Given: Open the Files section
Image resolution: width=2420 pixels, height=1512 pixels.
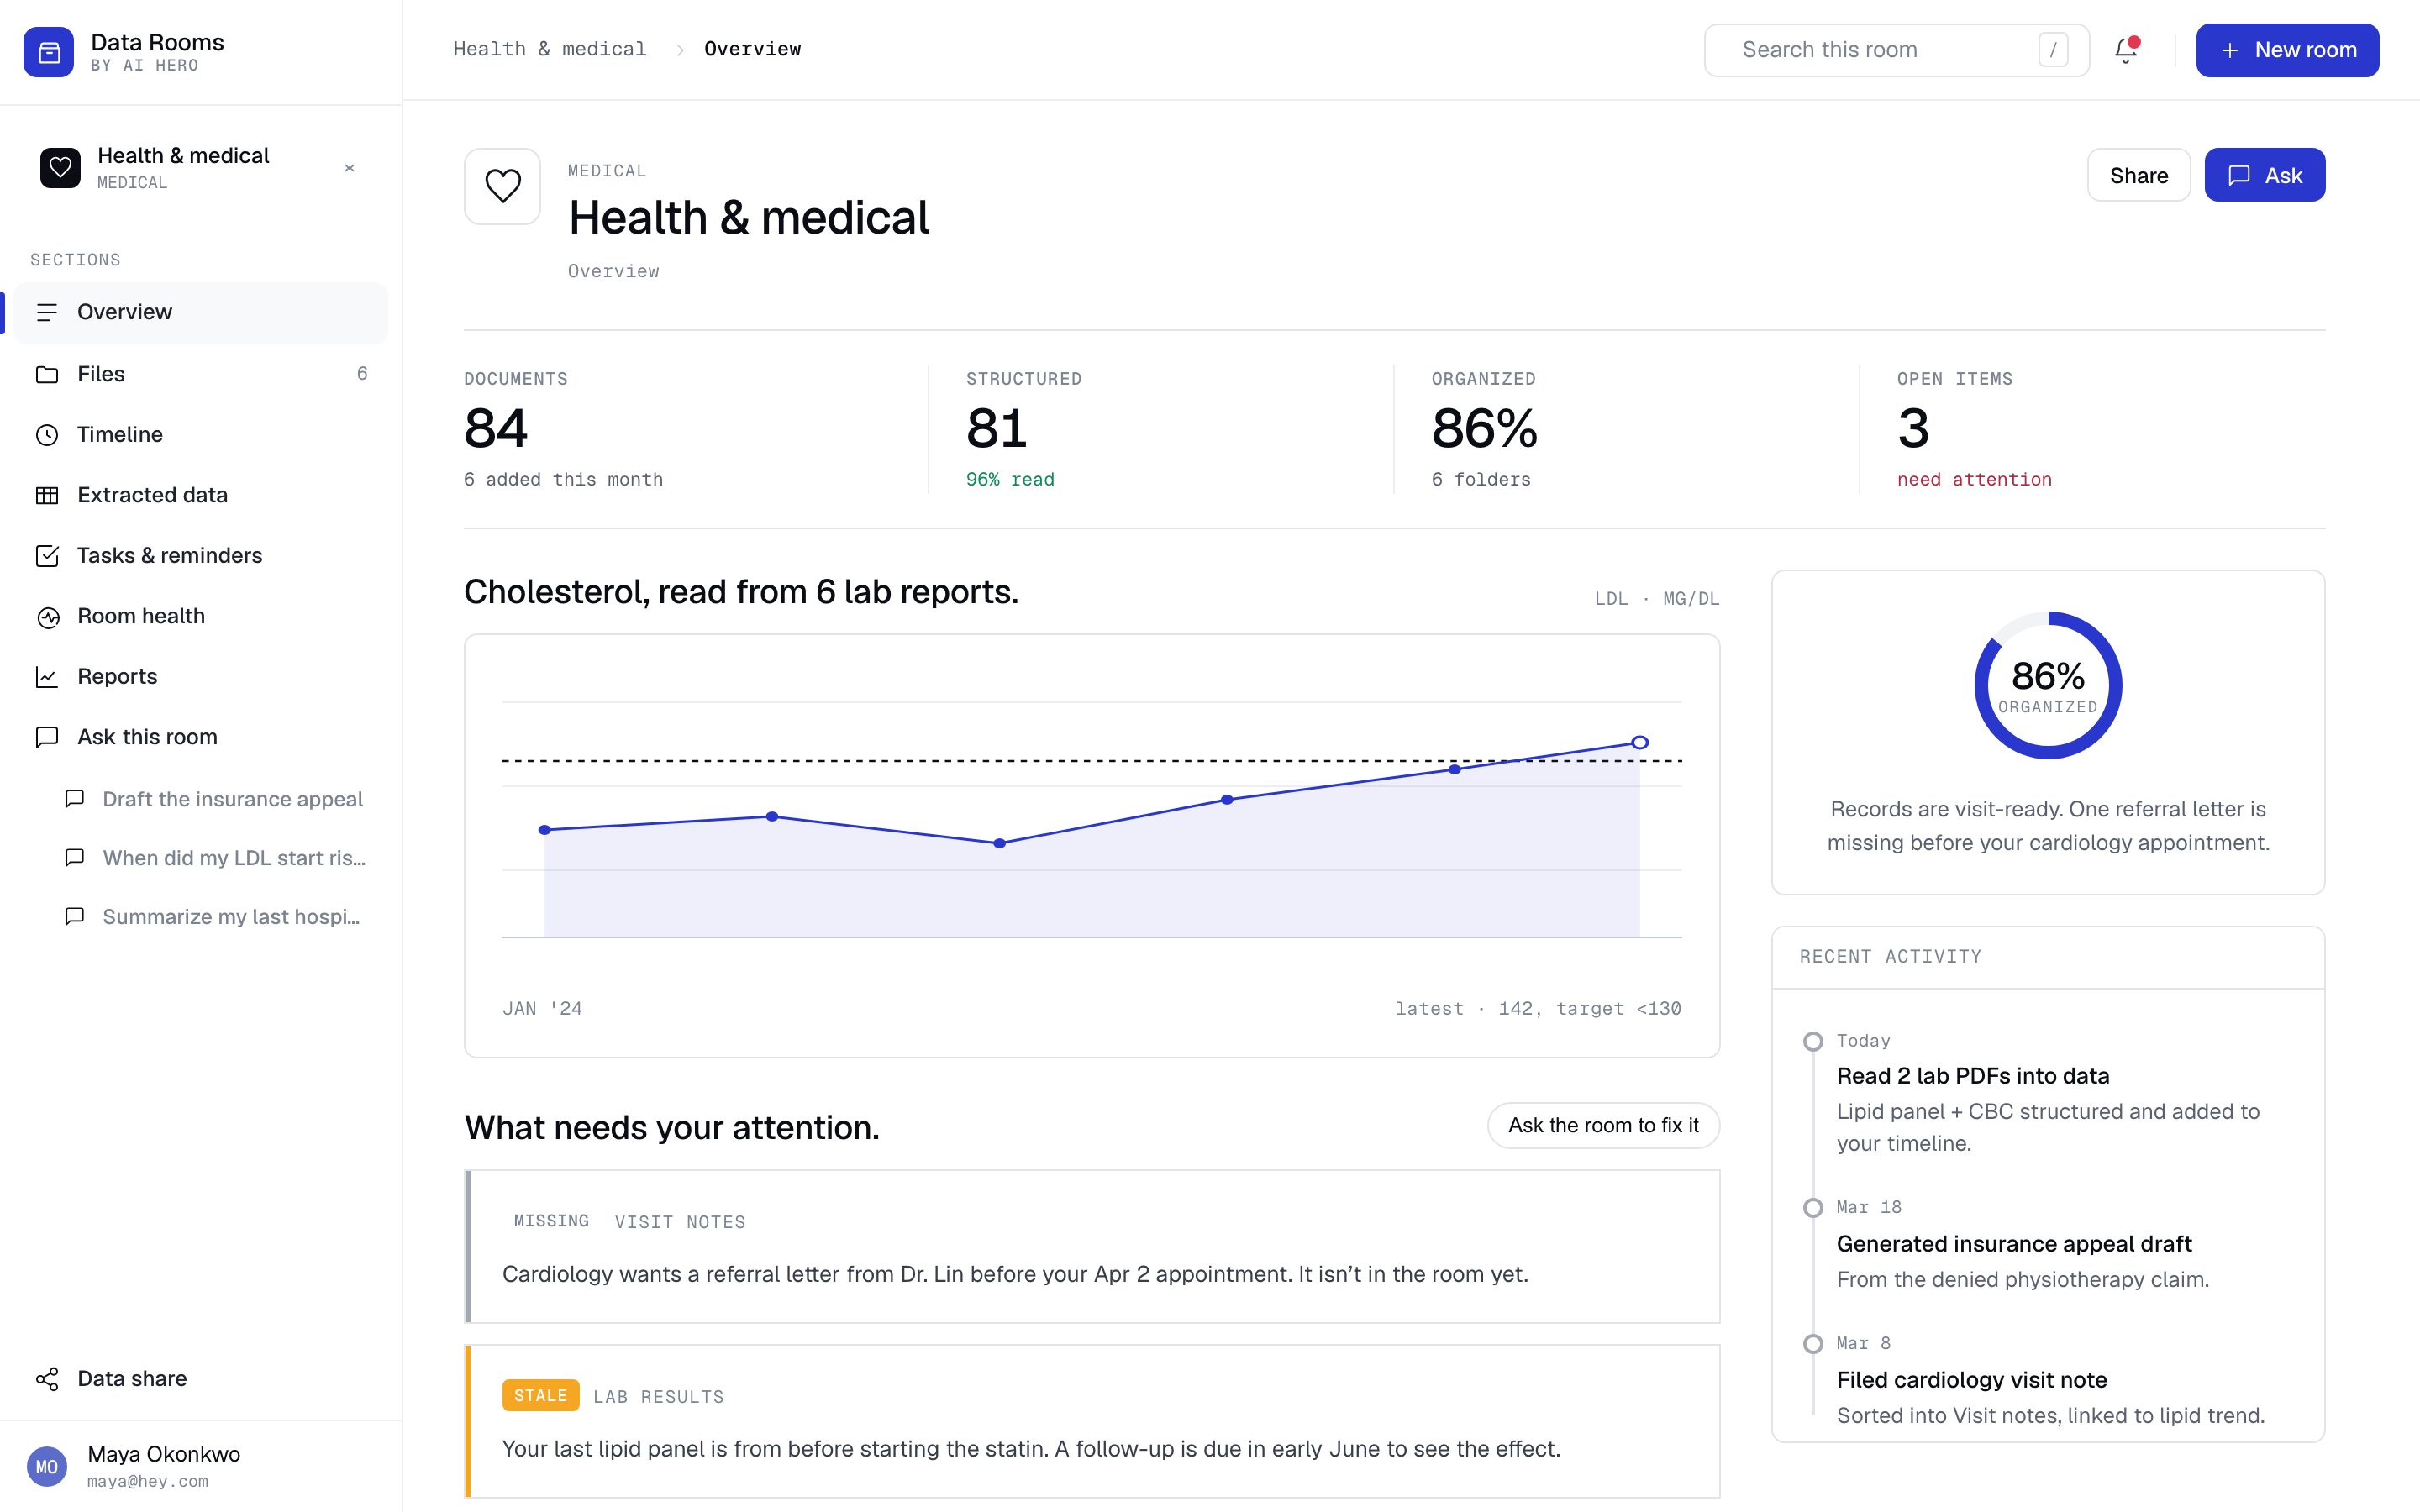Looking at the screenshot, I should click(x=200, y=374).
